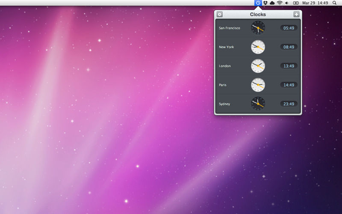Screen dimensions: 342x214
Task: Click San Francisco analog clock face
Action: 258,28
